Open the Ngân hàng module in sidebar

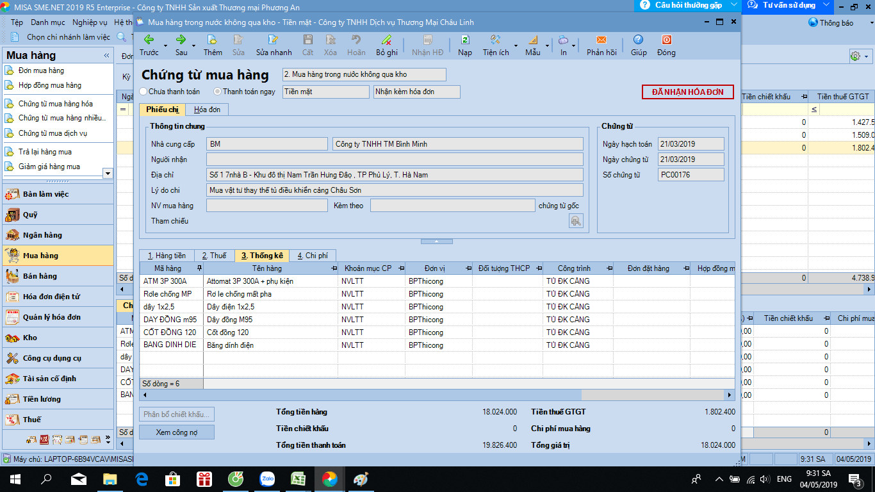click(58, 235)
